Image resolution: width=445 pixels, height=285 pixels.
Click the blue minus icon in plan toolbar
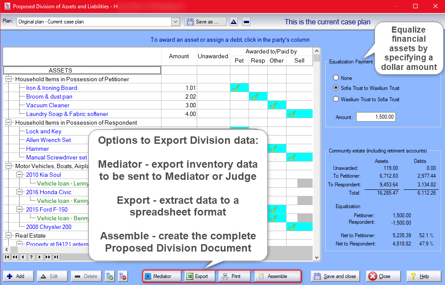point(246,22)
